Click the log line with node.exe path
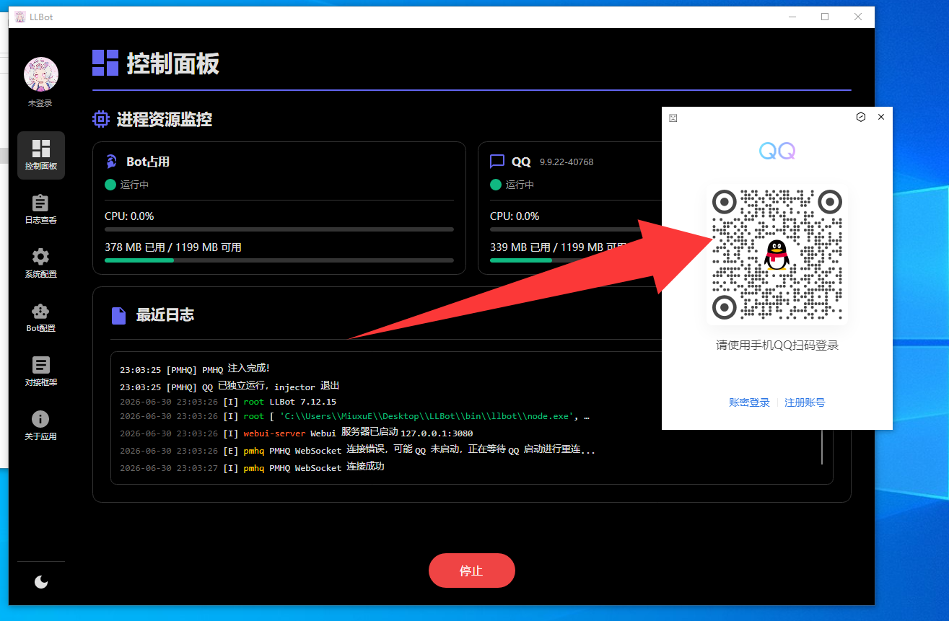The image size is (949, 621). click(x=354, y=416)
